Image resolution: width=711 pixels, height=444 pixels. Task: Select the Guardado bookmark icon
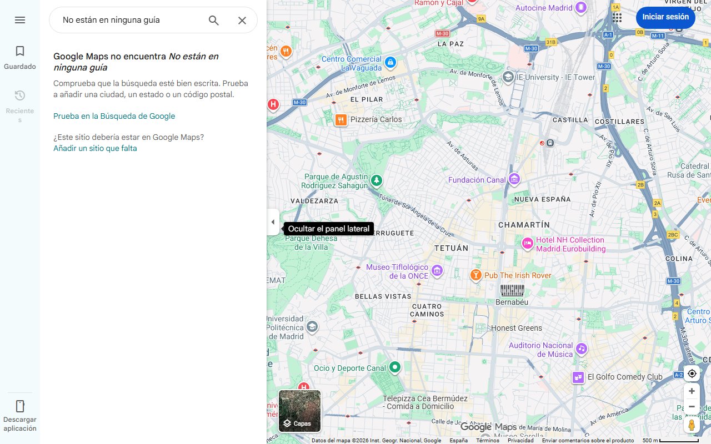pyautogui.click(x=20, y=51)
